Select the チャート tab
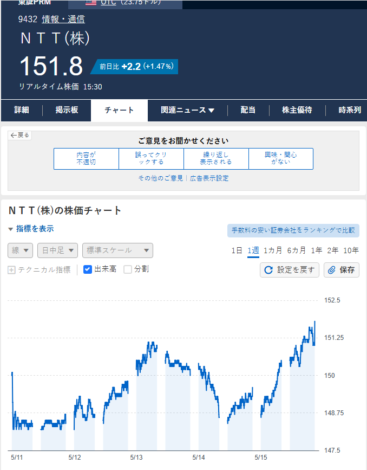This screenshot has height=470, width=367. click(119, 110)
